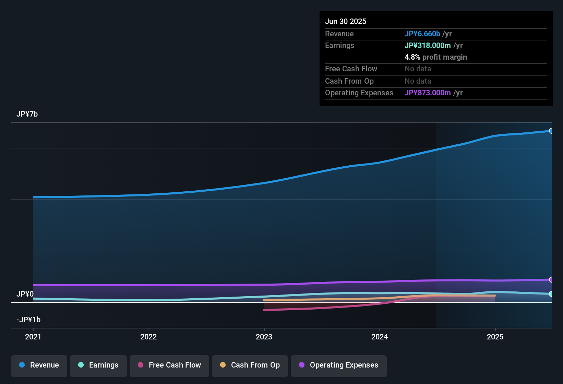This screenshot has height=384, width=563.
Task: Click the orange dot in Cash From Op legend
Action: [x=223, y=365]
